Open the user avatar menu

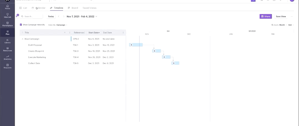tap(292, 1)
